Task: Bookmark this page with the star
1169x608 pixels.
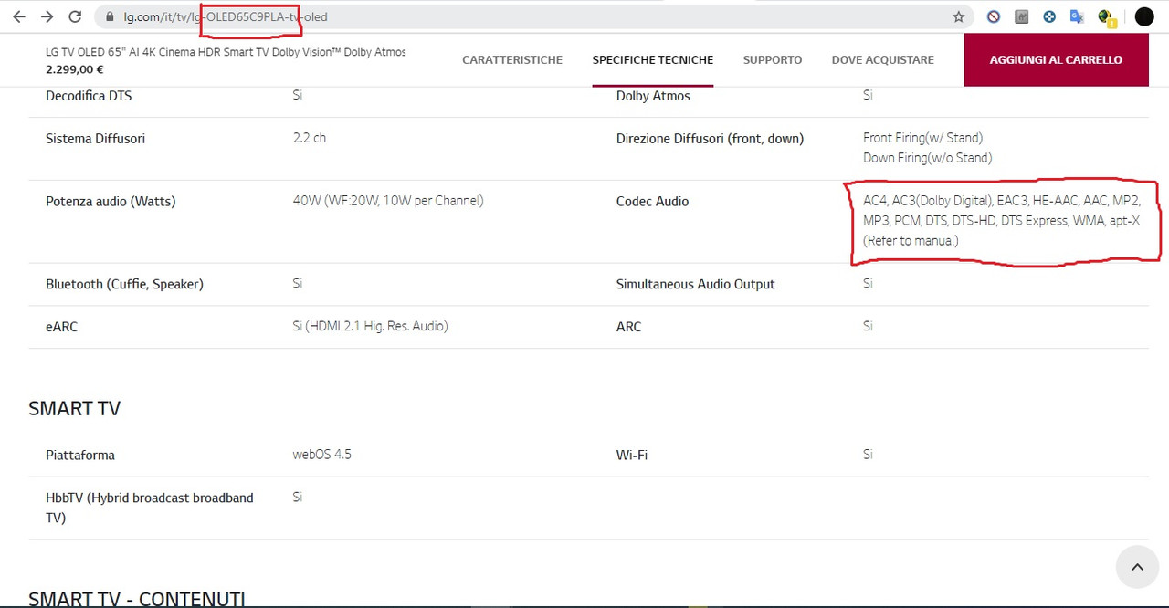Action: pyautogui.click(x=958, y=16)
